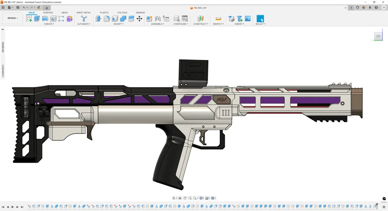Expand the BROWSER panel
The height and width of the screenshot is (211, 388).
[x=3, y=47]
